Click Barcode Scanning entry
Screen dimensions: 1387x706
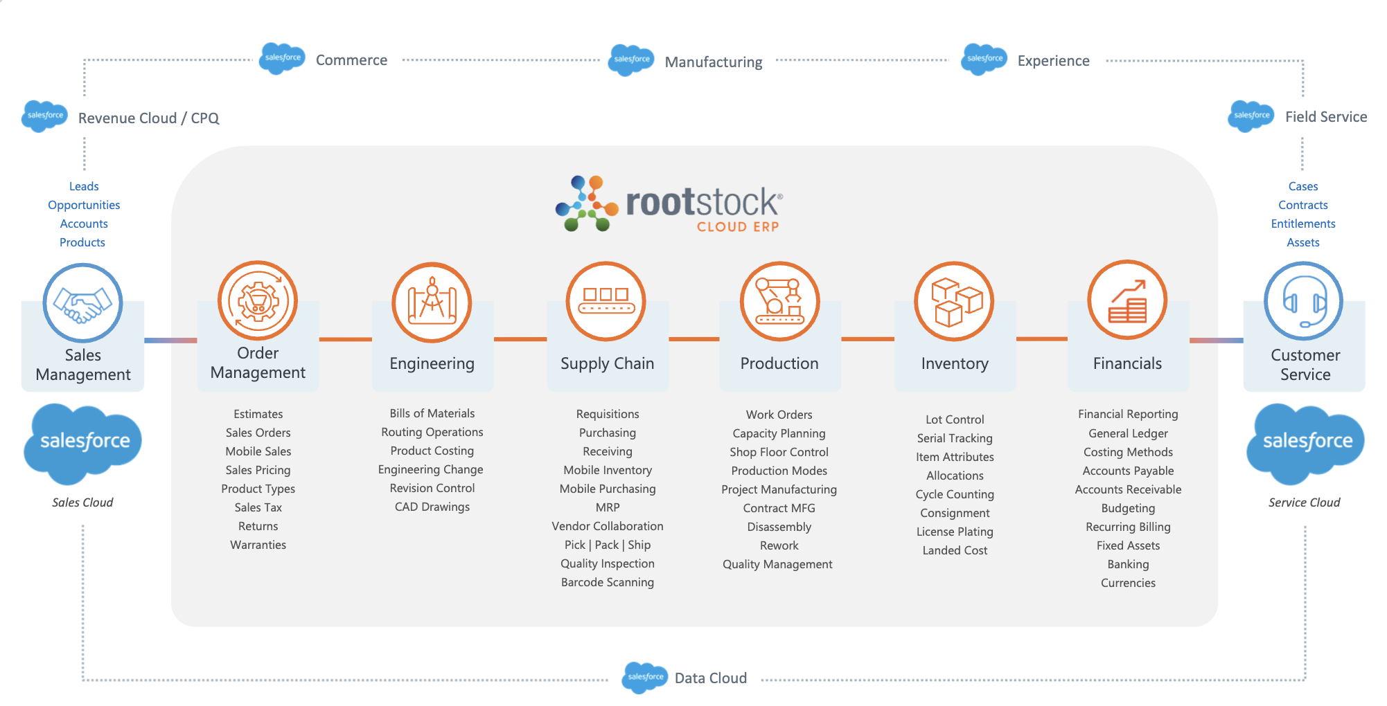coord(608,582)
